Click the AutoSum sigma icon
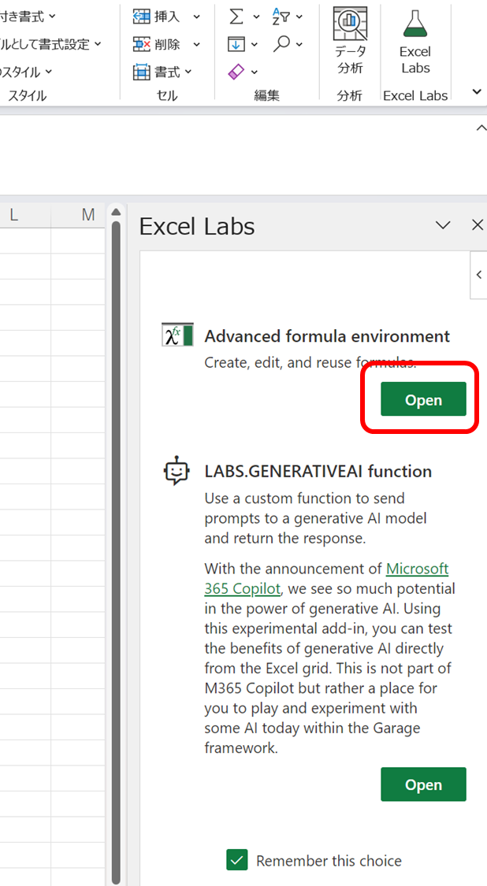This screenshot has height=886, width=487. coord(236,17)
